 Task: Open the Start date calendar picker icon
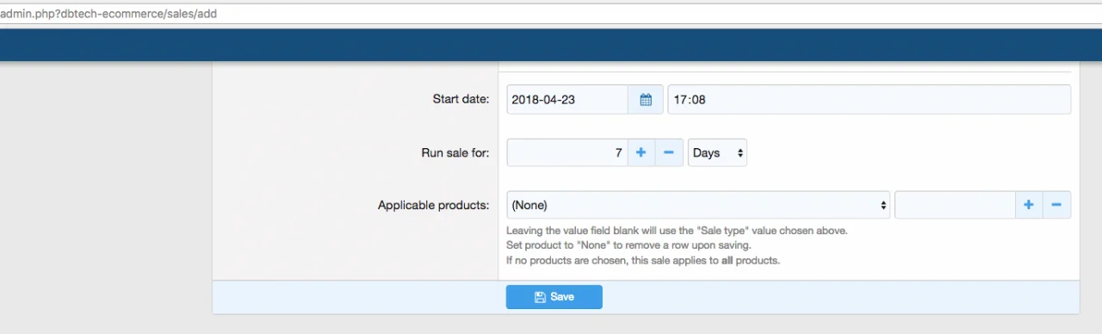646,99
